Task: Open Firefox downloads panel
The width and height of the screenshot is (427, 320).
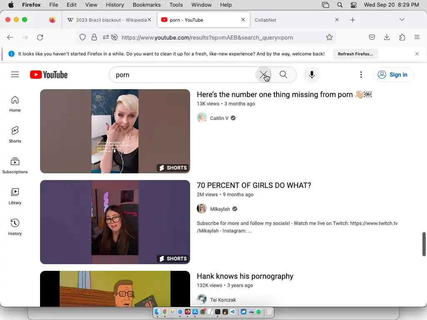Action: 387,37
